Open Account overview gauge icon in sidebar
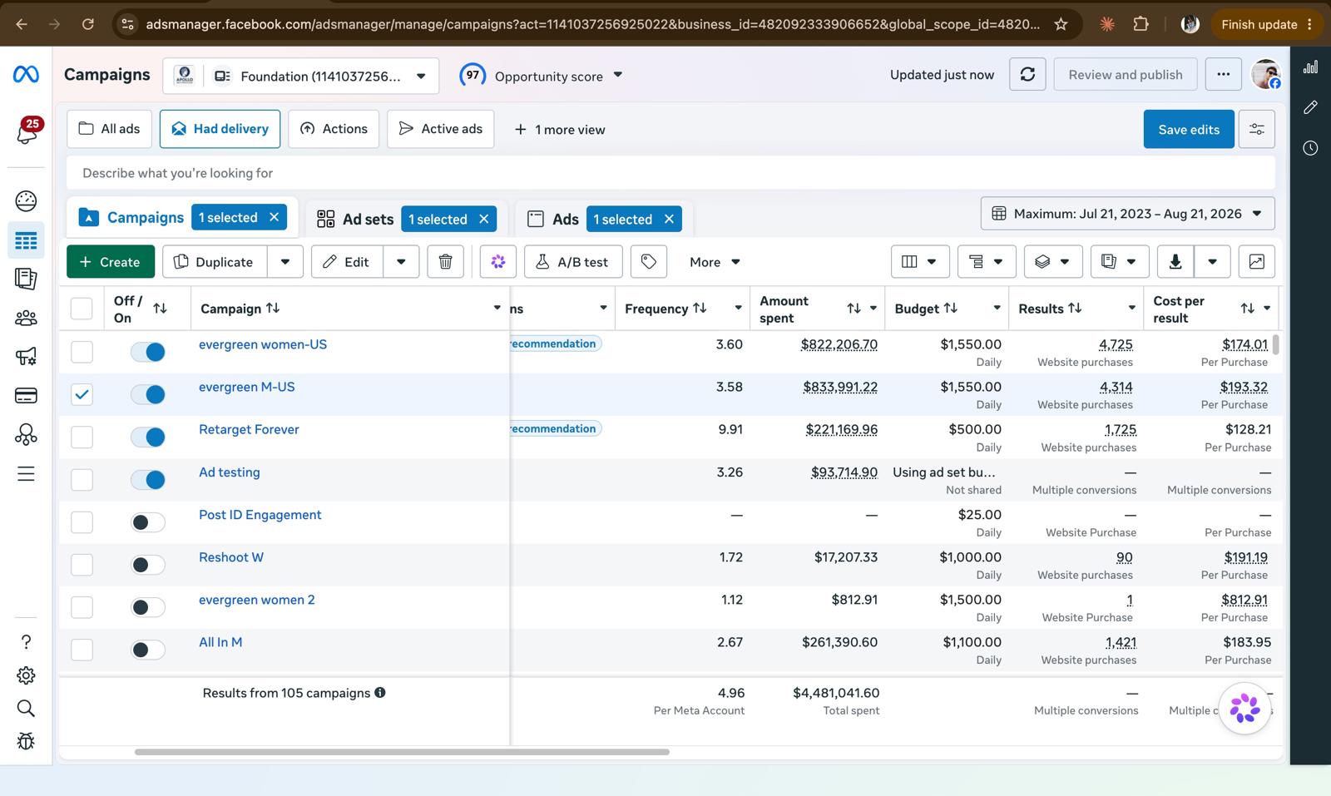The image size is (1331, 796). click(26, 200)
